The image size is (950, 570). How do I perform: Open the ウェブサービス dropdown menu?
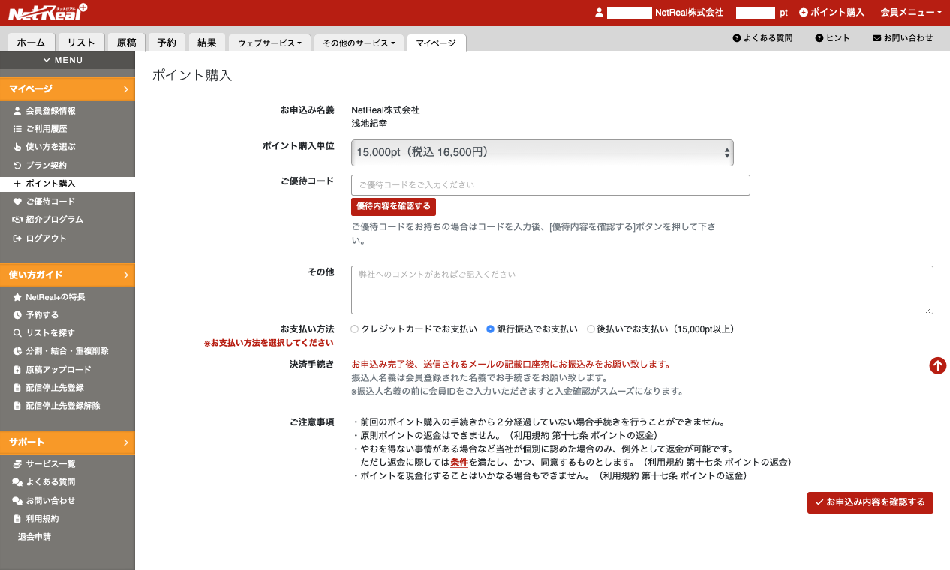(x=270, y=43)
